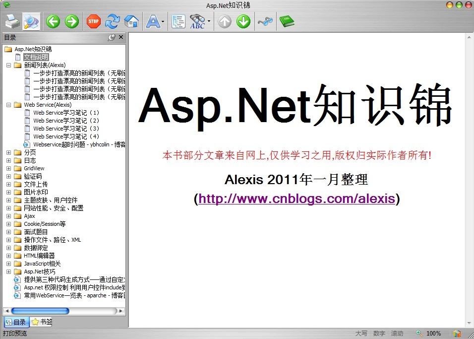Select the HTML编辑器 folder
This screenshot has width=474, height=339.
click(x=39, y=256)
